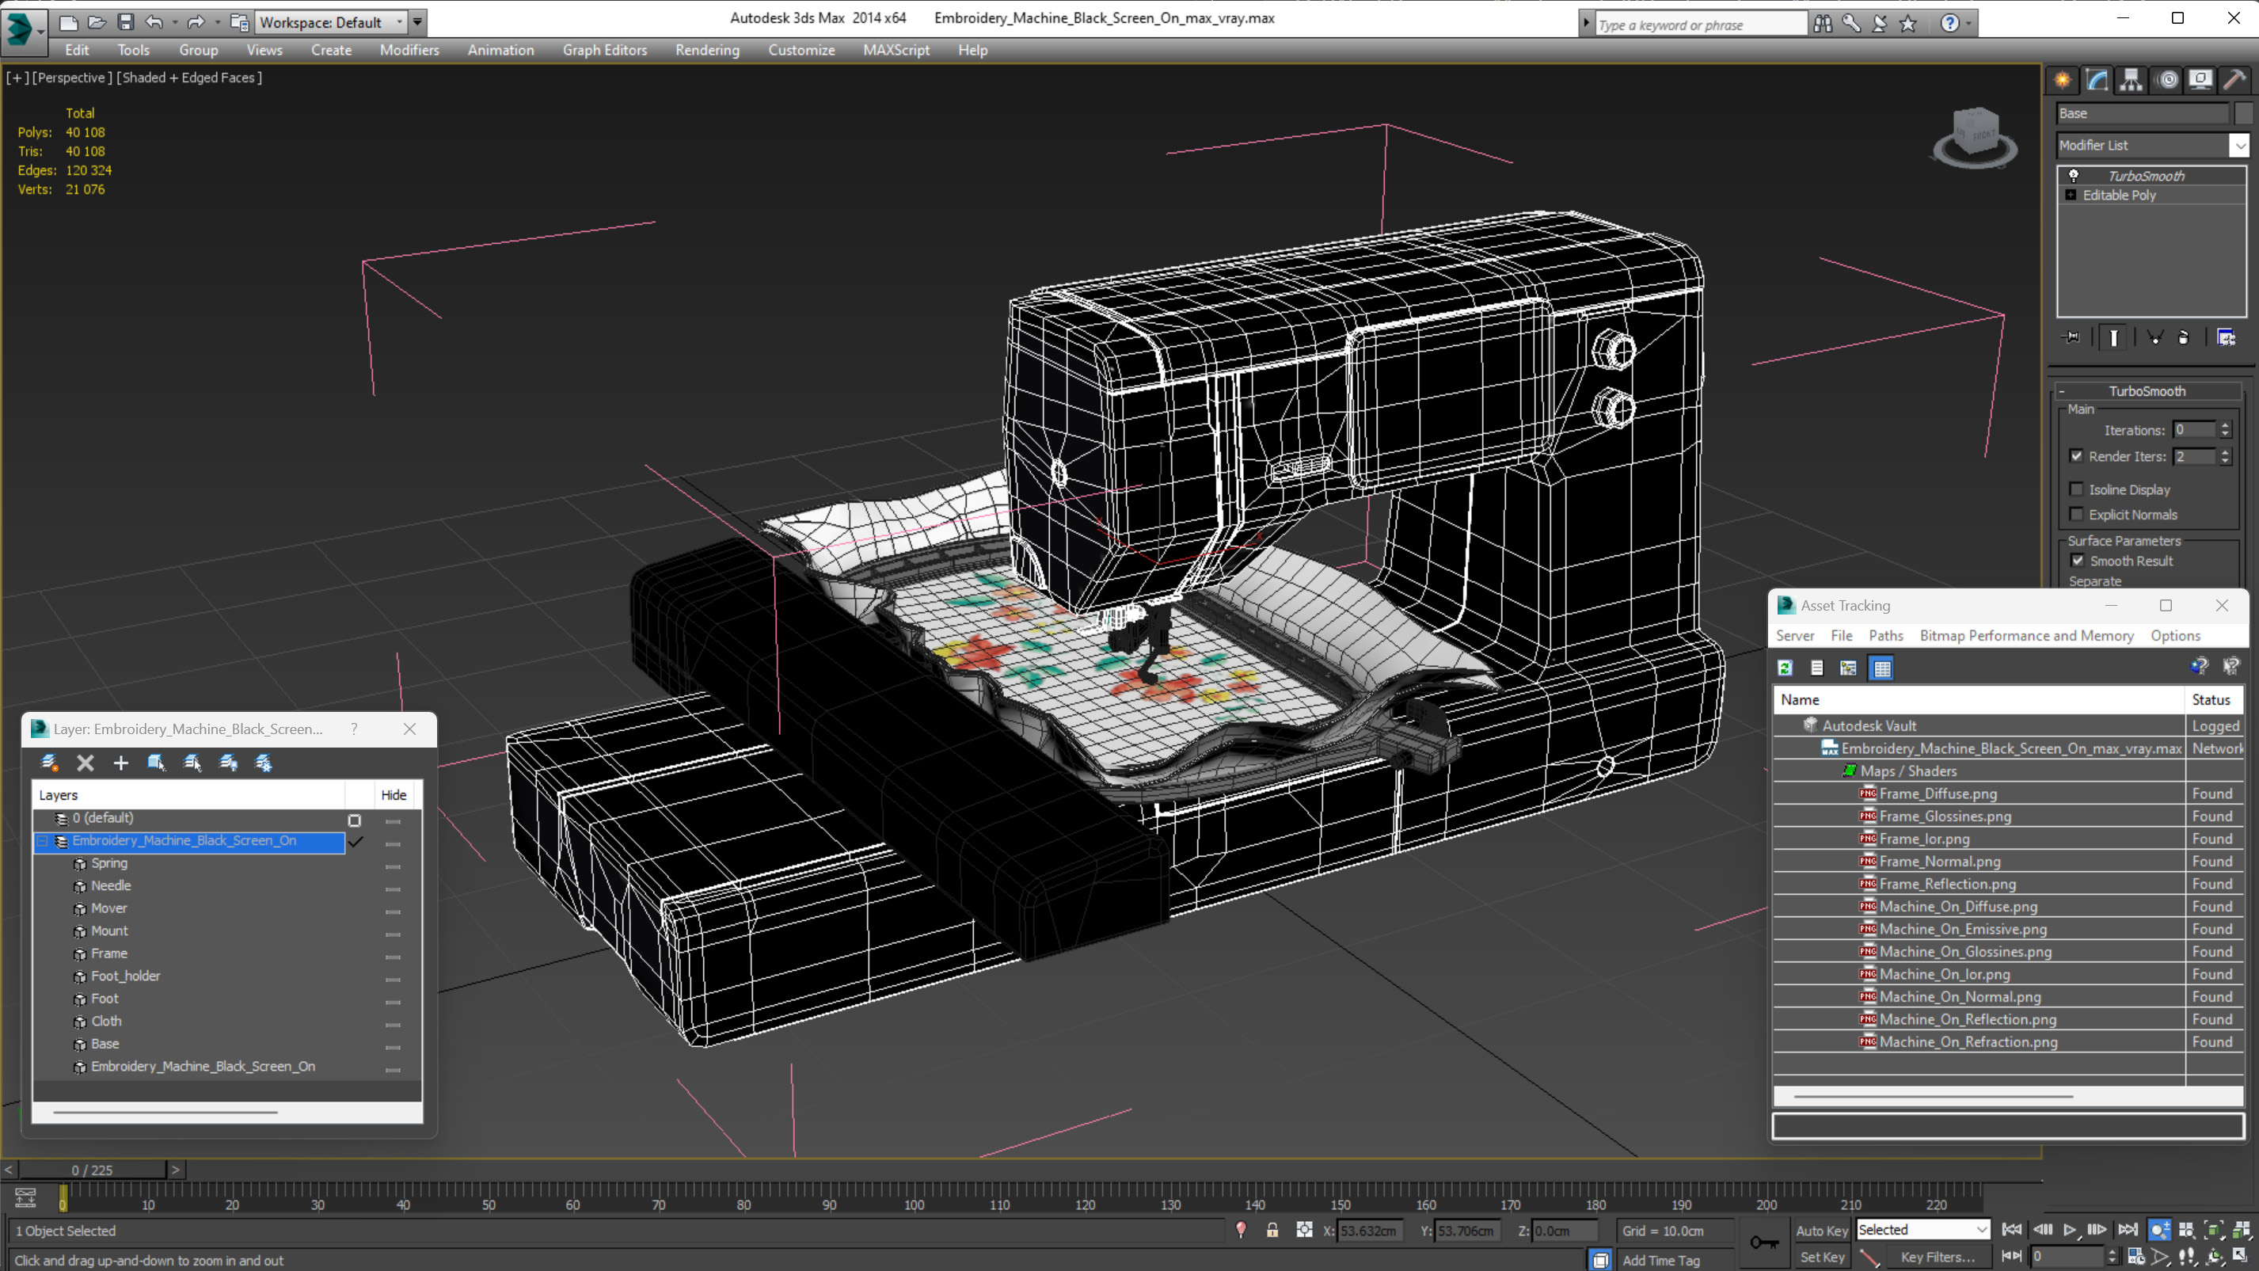Viewport: 2259px width, 1271px height.
Task: Delete the highlighted layer via X icon
Action: tap(85, 763)
